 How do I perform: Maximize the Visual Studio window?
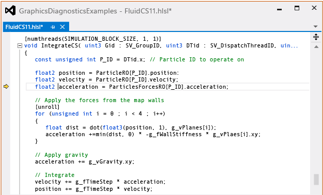[297, 8]
